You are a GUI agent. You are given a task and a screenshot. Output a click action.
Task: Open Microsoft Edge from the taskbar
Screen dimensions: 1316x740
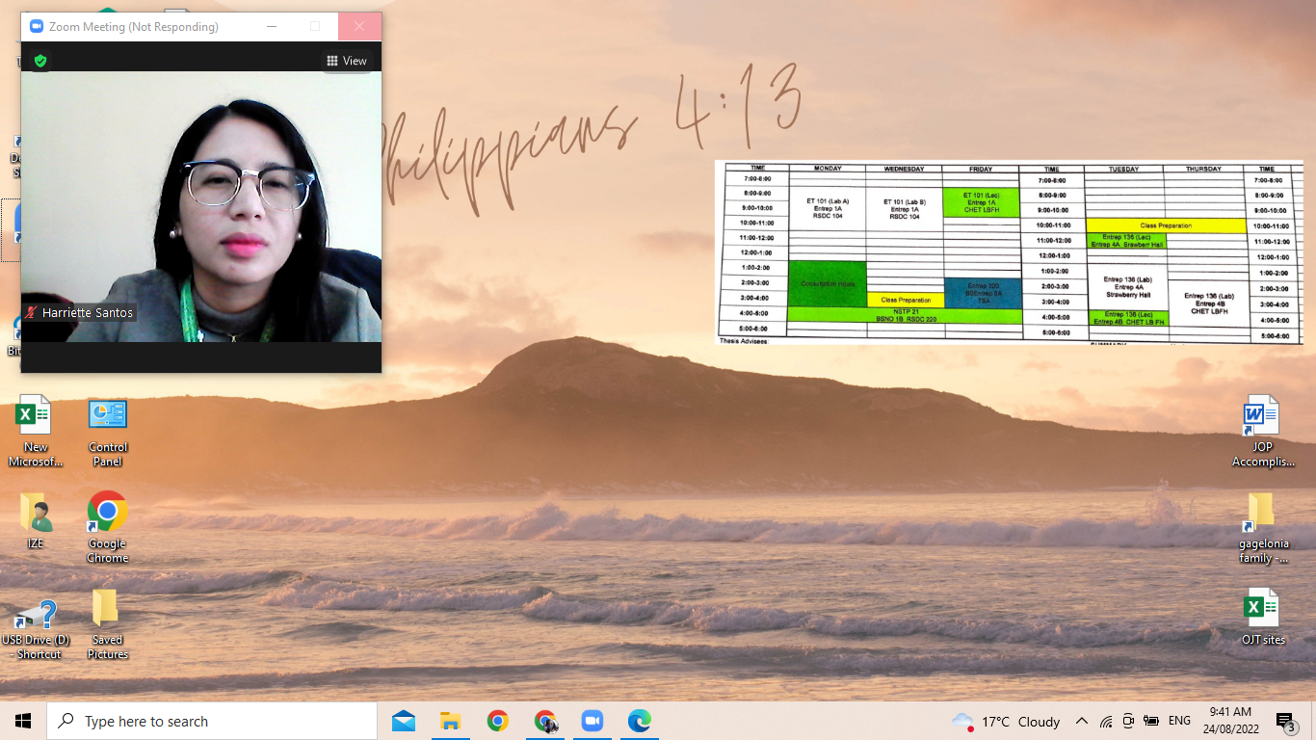(x=639, y=721)
